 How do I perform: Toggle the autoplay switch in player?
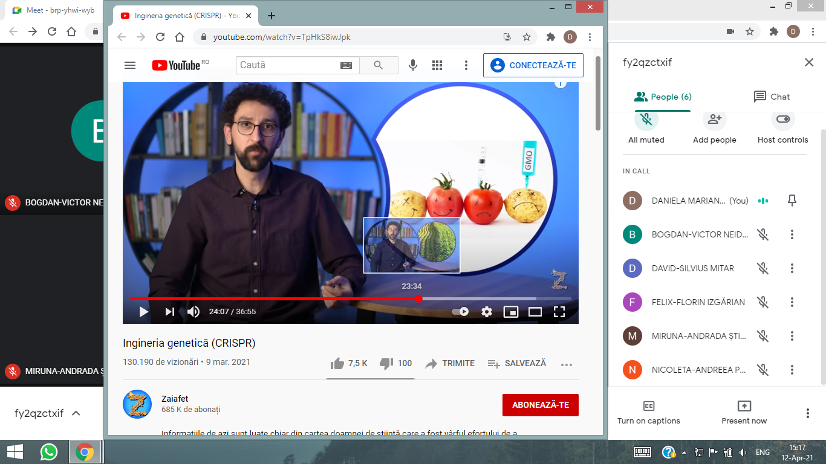tap(461, 312)
